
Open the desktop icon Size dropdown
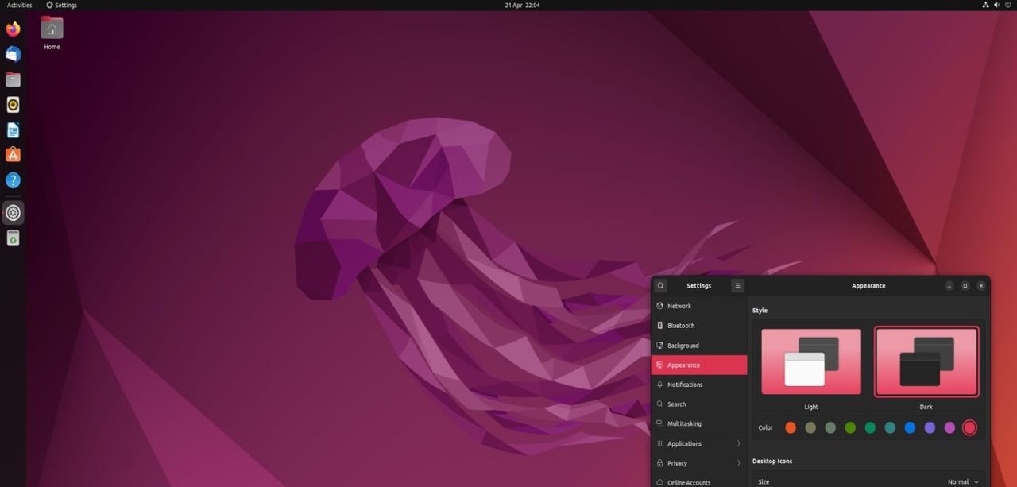963,481
